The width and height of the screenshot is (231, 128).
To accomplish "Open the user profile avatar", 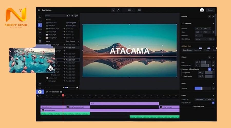I will (x=202, y=10).
